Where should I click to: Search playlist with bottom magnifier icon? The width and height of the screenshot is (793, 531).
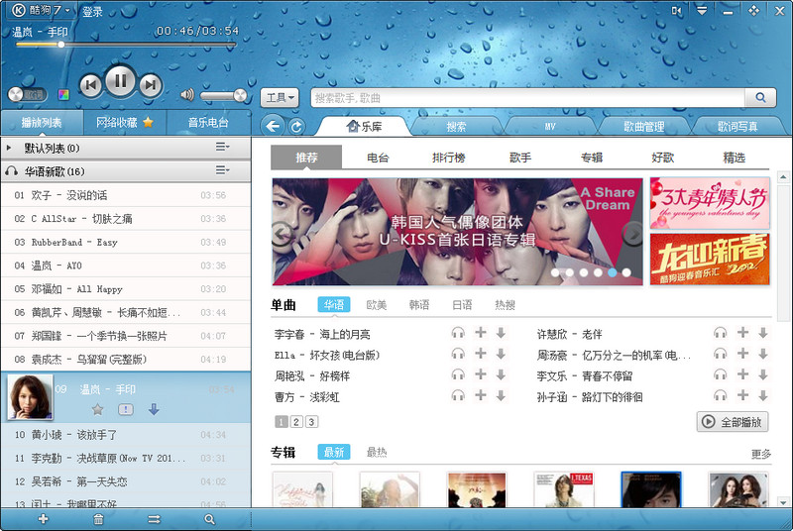point(209,519)
